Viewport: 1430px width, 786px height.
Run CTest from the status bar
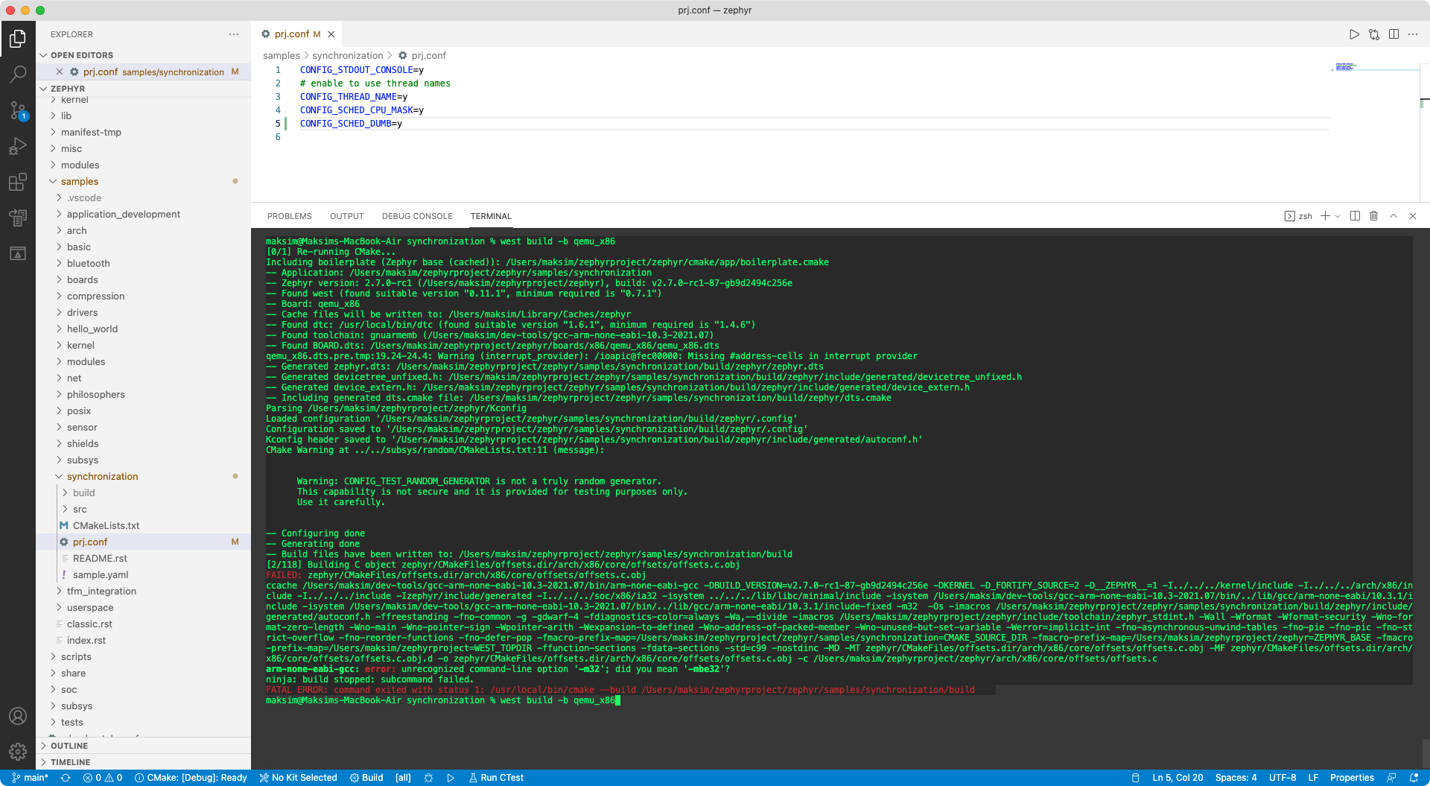pos(496,778)
